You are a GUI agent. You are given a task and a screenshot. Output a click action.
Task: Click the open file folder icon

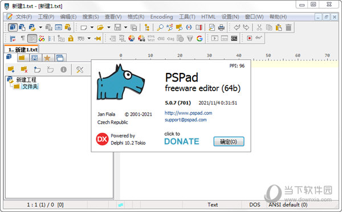click(x=100, y=27)
